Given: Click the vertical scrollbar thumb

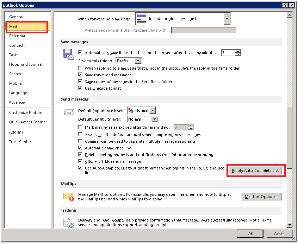Looking at the screenshot, I should pos(290,137).
